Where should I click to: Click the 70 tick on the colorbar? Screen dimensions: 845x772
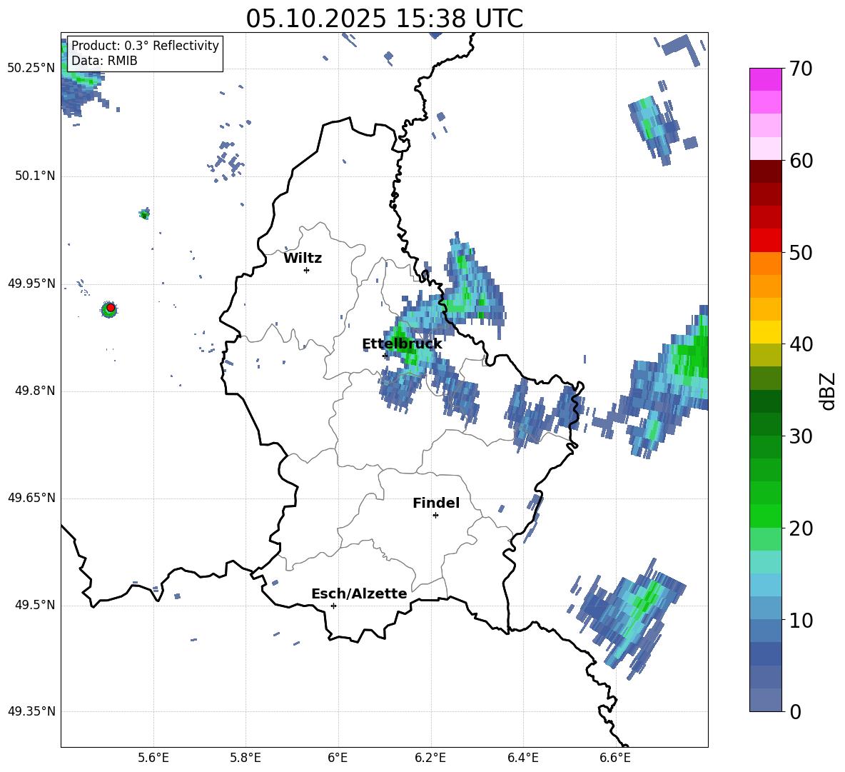(x=800, y=69)
